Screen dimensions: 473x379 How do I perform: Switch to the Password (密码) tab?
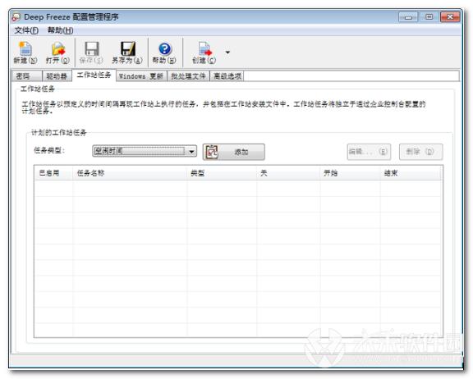26,76
